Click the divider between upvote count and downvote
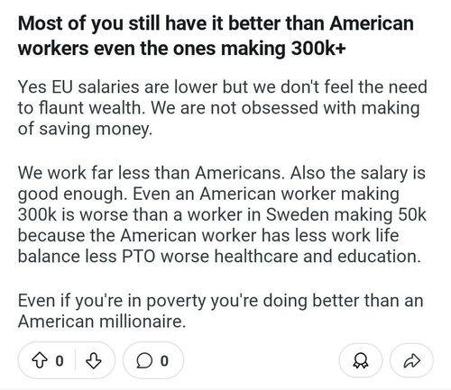The height and width of the screenshot is (390, 451). (75, 360)
